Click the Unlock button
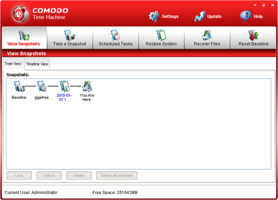 (x=49, y=176)
